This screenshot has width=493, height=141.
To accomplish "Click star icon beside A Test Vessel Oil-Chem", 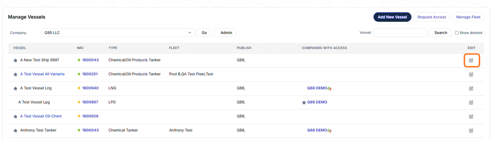I will click(x=15, y=117).
